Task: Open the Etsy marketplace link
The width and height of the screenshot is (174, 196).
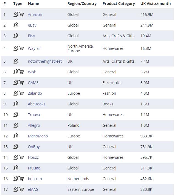Action: pos(31,36)
